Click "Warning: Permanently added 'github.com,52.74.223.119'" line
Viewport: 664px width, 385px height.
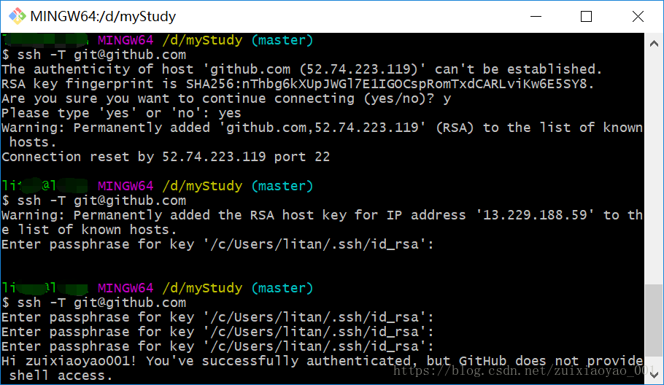pyautogui.click(x=323, y=128)
